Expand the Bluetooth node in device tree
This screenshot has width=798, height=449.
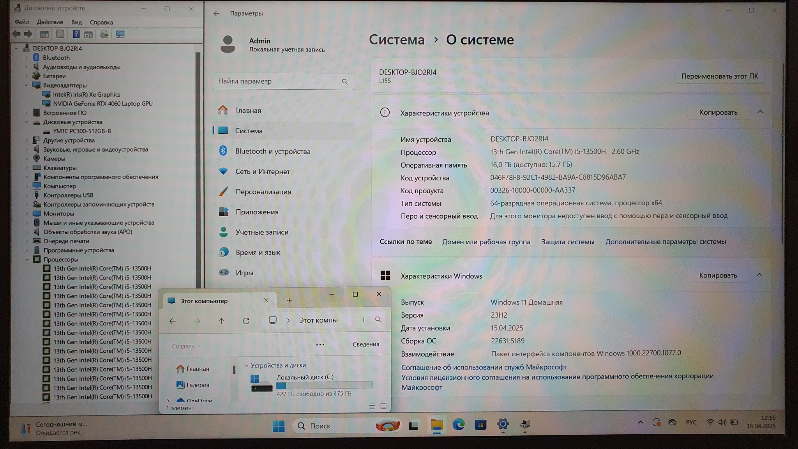(26, 58)
